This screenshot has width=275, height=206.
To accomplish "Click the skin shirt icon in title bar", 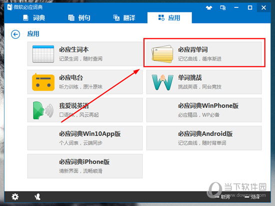I will point(209,7).
